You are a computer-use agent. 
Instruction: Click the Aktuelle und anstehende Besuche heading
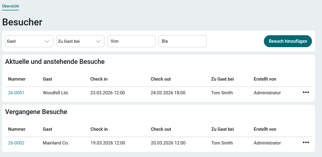point(55,62)
